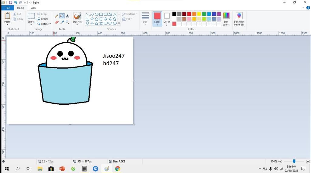
Task: Choose the Rectangle shape
Action: pos(101,15)
